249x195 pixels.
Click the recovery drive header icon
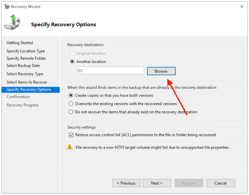tap(13, 24)
